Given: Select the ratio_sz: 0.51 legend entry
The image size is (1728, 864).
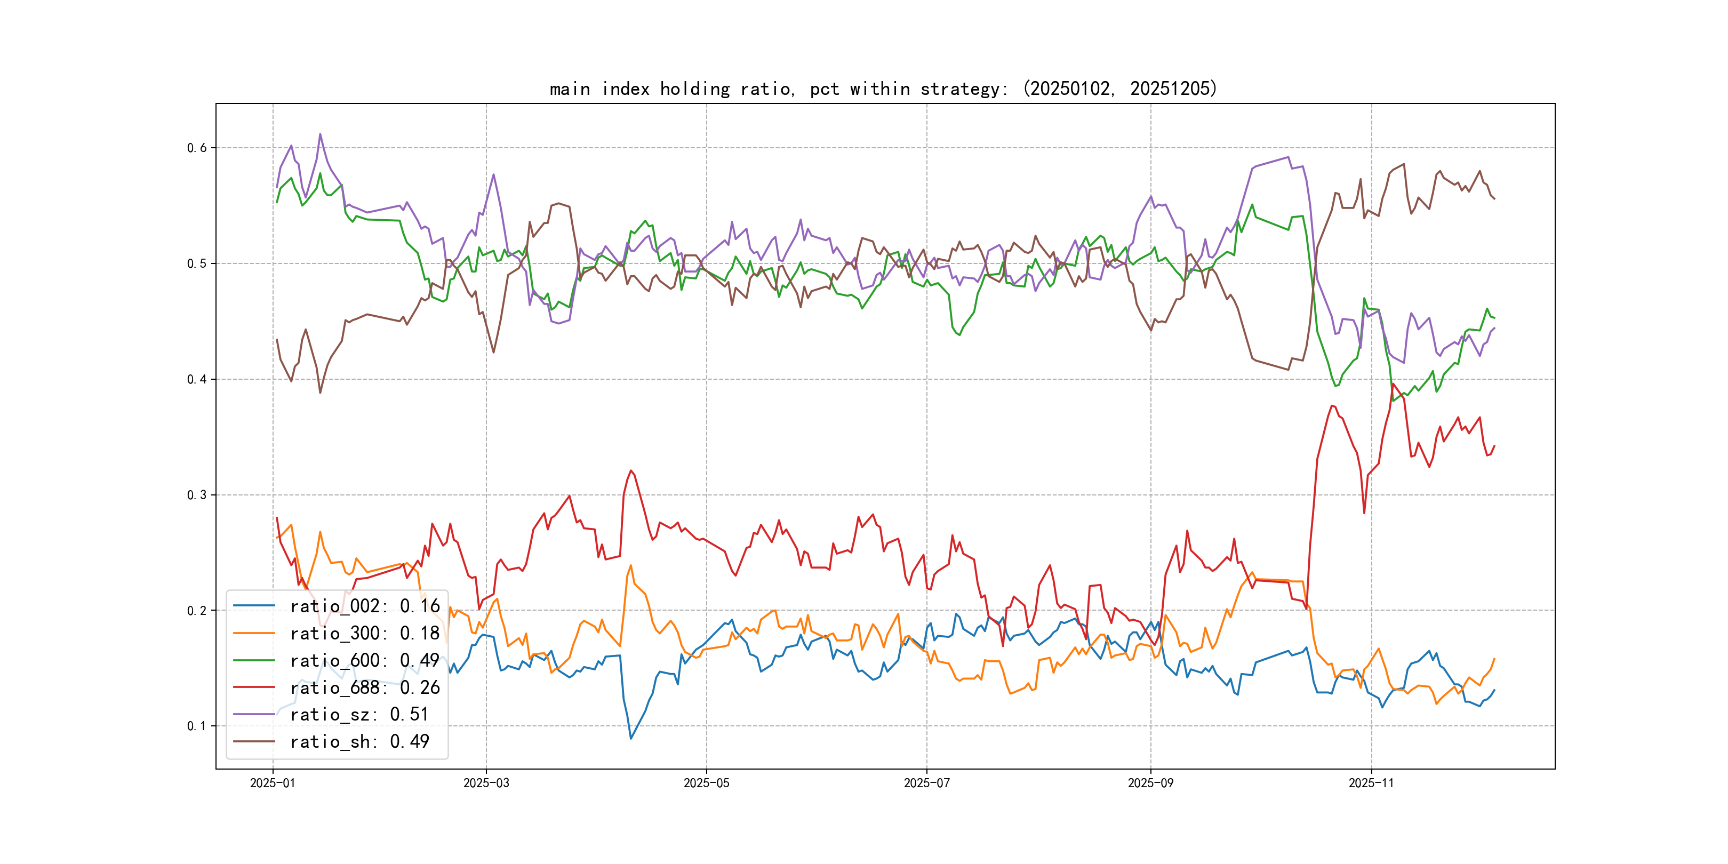Looking at the screenshot, I should [359, 715].
